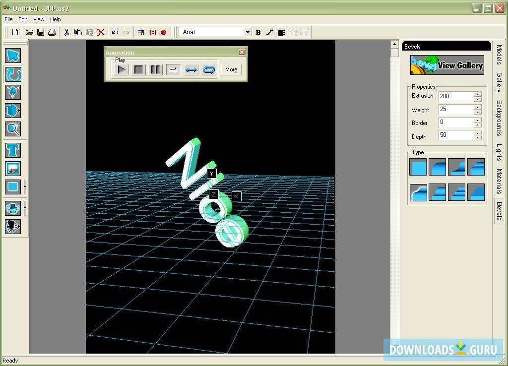Select the zoom magnifier tool
The width and height of the screenshot is (508, 366).
pyautogui.click(x=13, y=129)
